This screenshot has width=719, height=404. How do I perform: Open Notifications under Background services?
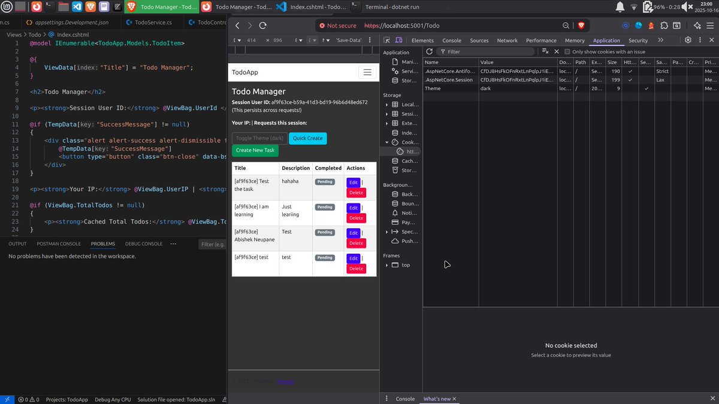click(406, 213)
